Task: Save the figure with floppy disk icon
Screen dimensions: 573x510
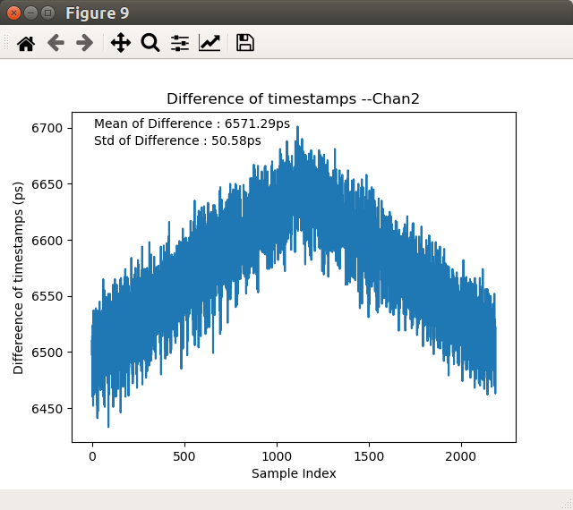Action: point(245,43)
